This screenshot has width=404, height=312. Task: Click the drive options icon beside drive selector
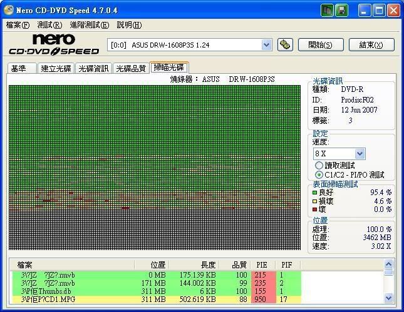(285, 44)
